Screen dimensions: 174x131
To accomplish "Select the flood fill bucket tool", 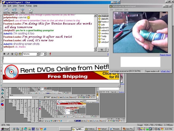I will [2, 93].
